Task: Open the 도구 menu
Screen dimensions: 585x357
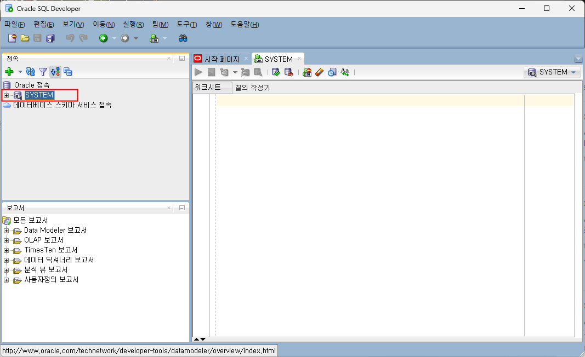Action: click(x=186, y=24)
